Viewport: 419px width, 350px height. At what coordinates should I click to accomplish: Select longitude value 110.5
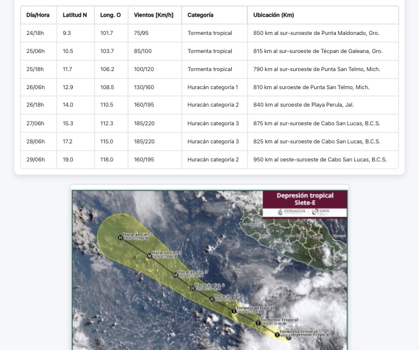pyautogui.click(x=107, y=105)
